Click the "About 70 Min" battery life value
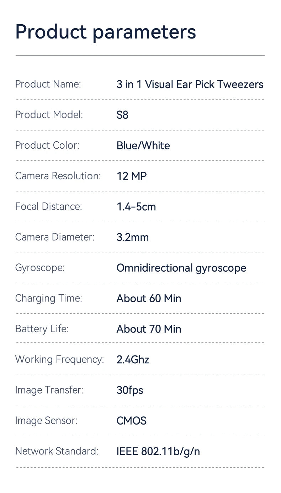 (149, 329)
